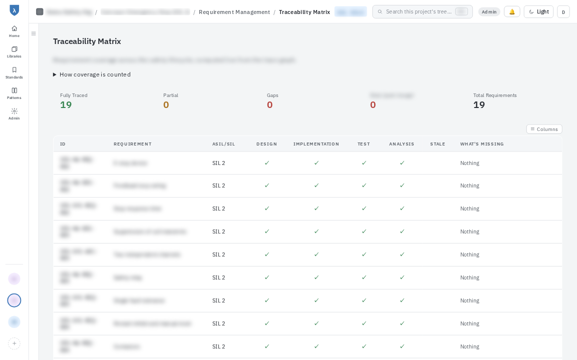Open notifications bell
The image size is (577, 360).
[512, 12]
